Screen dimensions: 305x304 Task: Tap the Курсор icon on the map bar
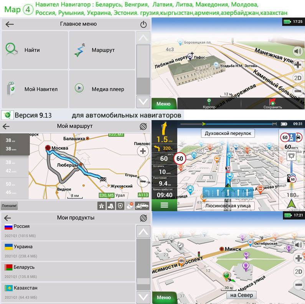pyautogui.click(x=209, y=103)
